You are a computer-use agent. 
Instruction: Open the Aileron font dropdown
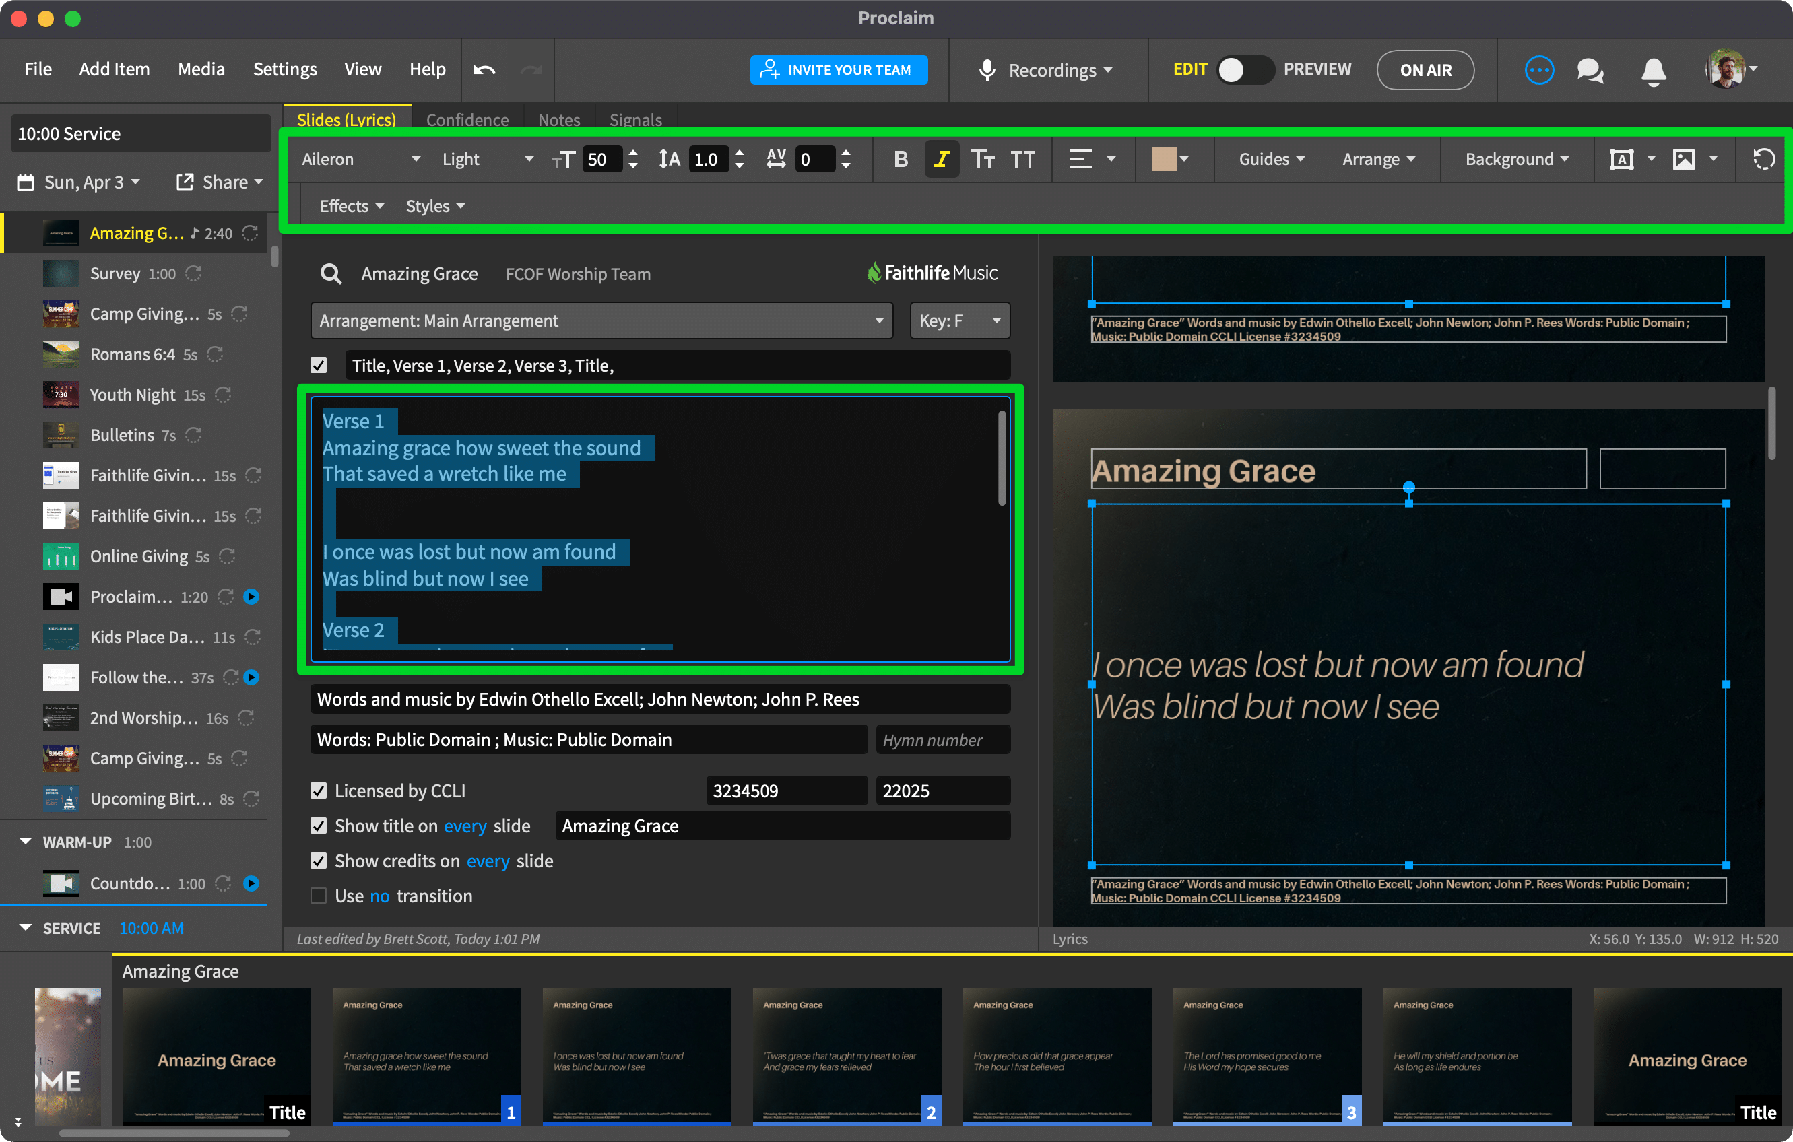coord(360,160)
